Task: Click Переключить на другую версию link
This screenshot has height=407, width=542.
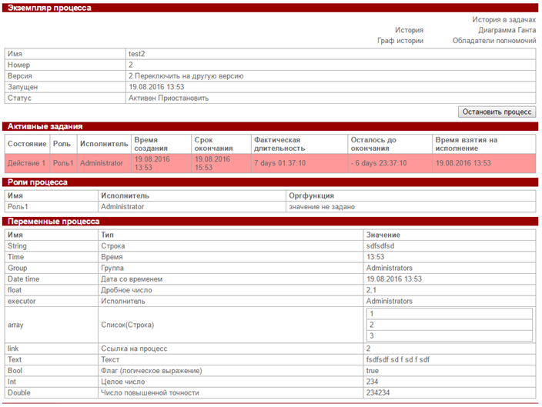Action: tap(189, 76)
